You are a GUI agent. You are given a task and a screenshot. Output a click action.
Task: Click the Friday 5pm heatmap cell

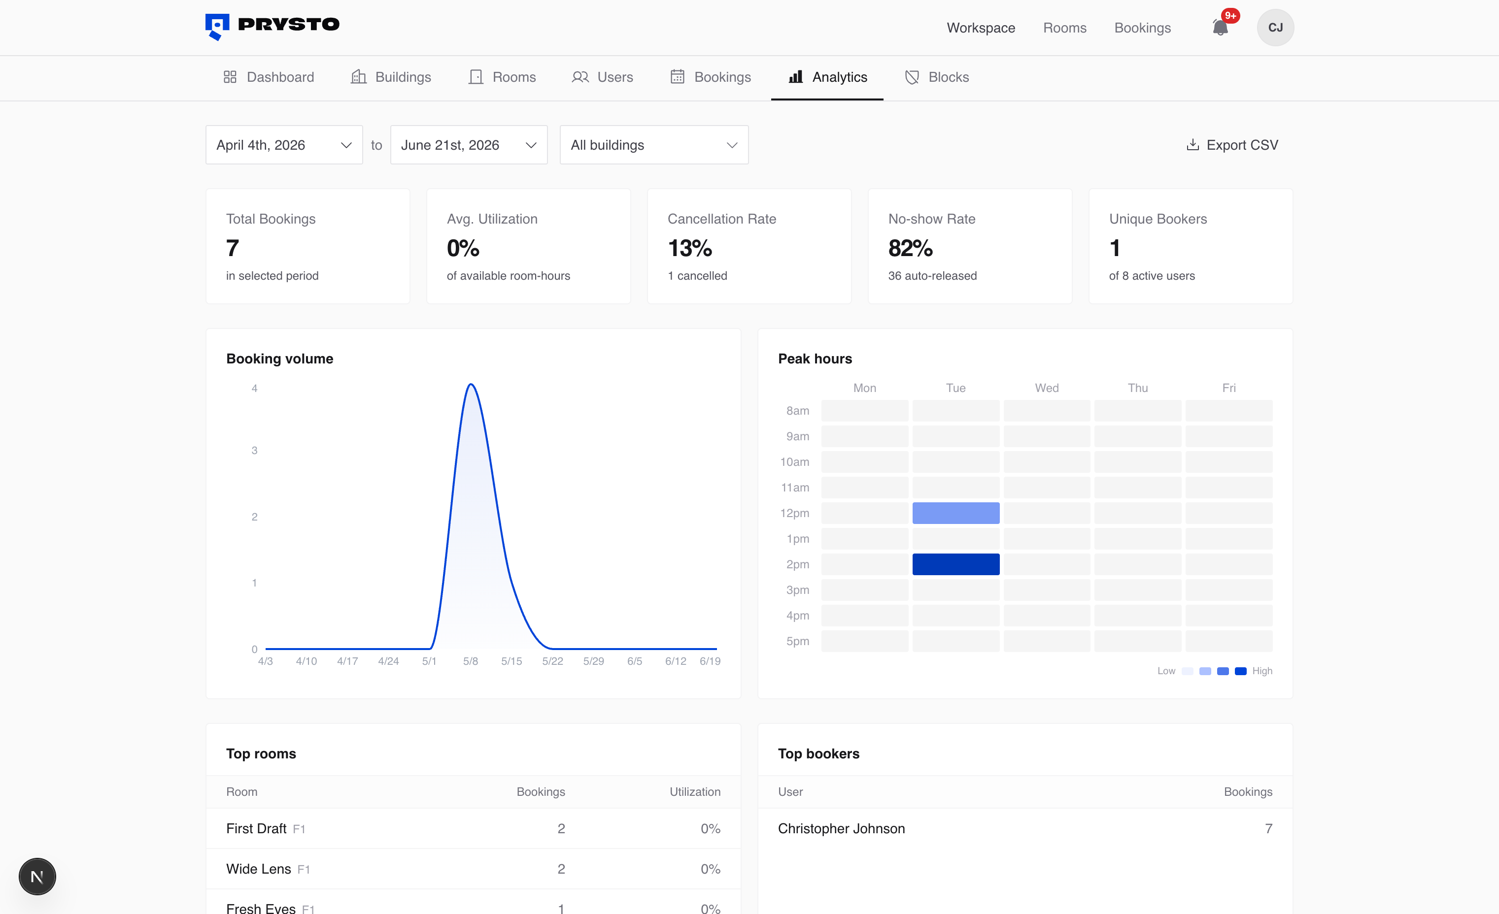tap(1229, 641)
